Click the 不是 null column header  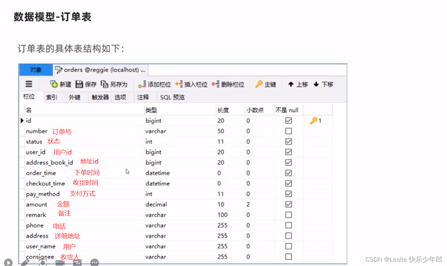point(289,110)
